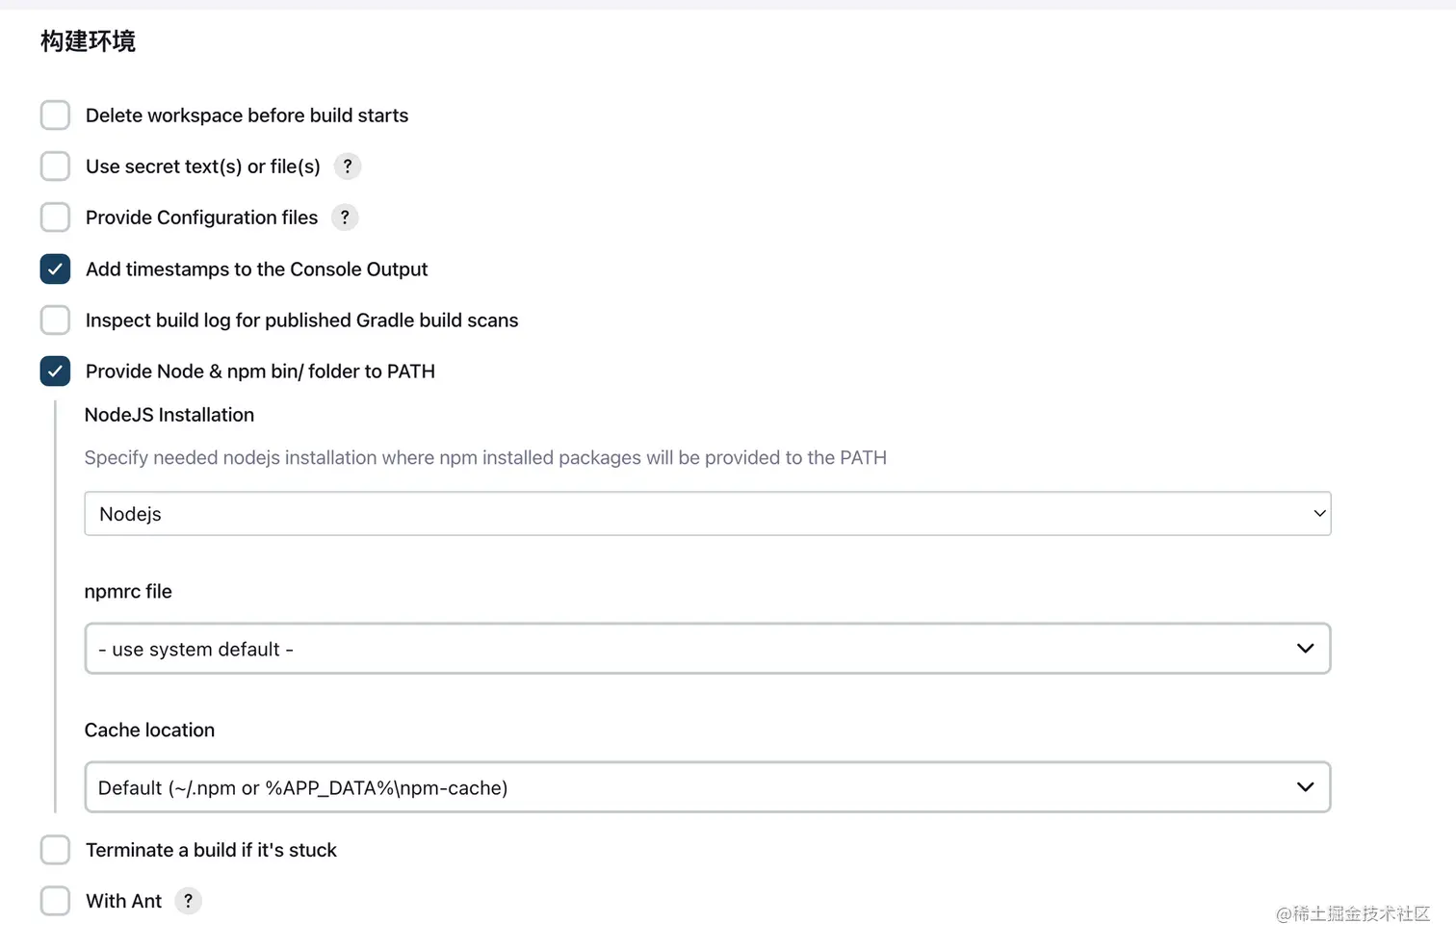Click chevron arrow of NodeJS Installation select
1456x949 pixels.
(1319, 514)
